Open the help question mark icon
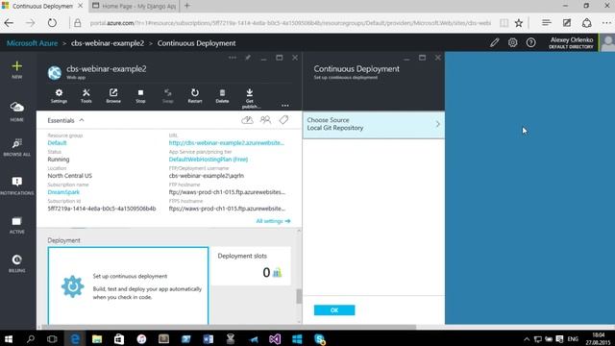This screenshot has height=346, width=615. point(530,42)
